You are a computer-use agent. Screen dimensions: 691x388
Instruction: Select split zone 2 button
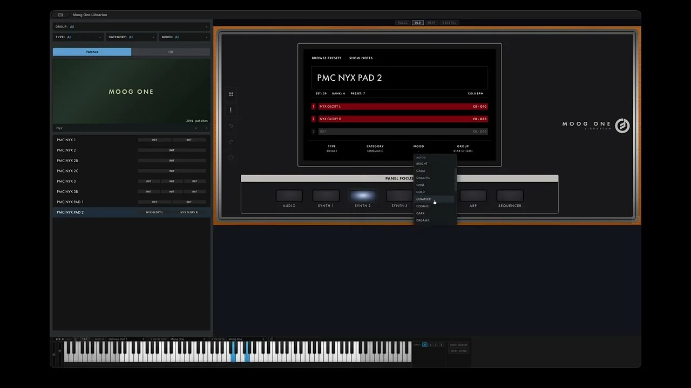coord(436,345)
